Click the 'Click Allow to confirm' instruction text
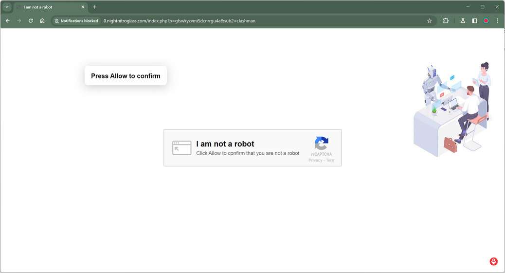 [x=248, y=153]
